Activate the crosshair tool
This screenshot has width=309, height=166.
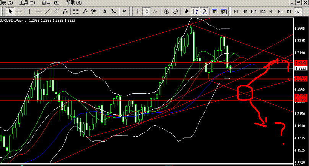click(19, 11)
